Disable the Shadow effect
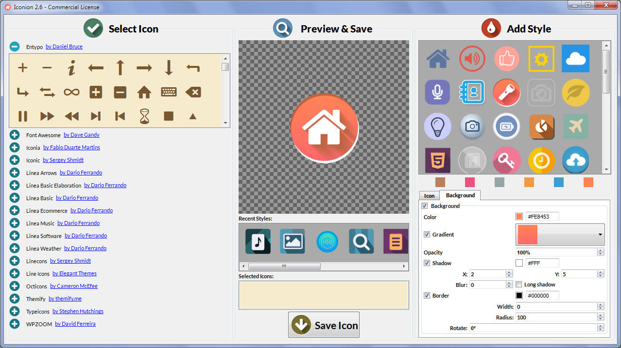The image size is (621, 348). click(427, 263)
